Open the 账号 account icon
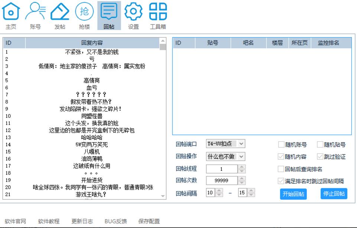The width and height of the screenshot is (357, 228). 36,16
